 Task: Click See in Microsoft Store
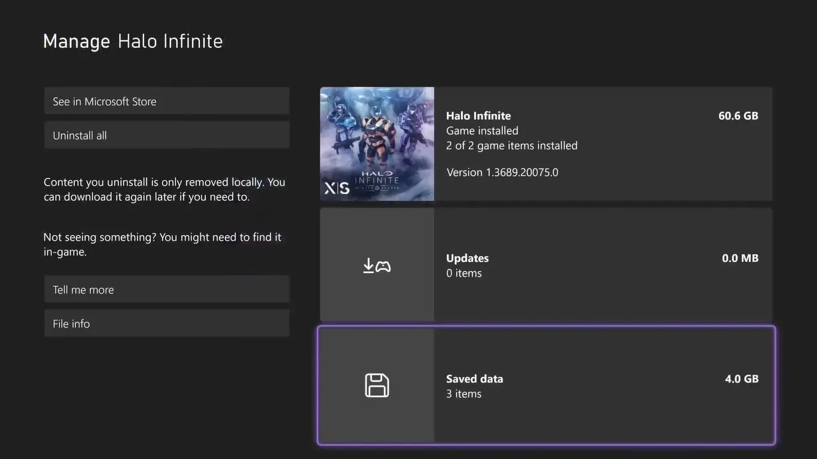tap(166, 101)
